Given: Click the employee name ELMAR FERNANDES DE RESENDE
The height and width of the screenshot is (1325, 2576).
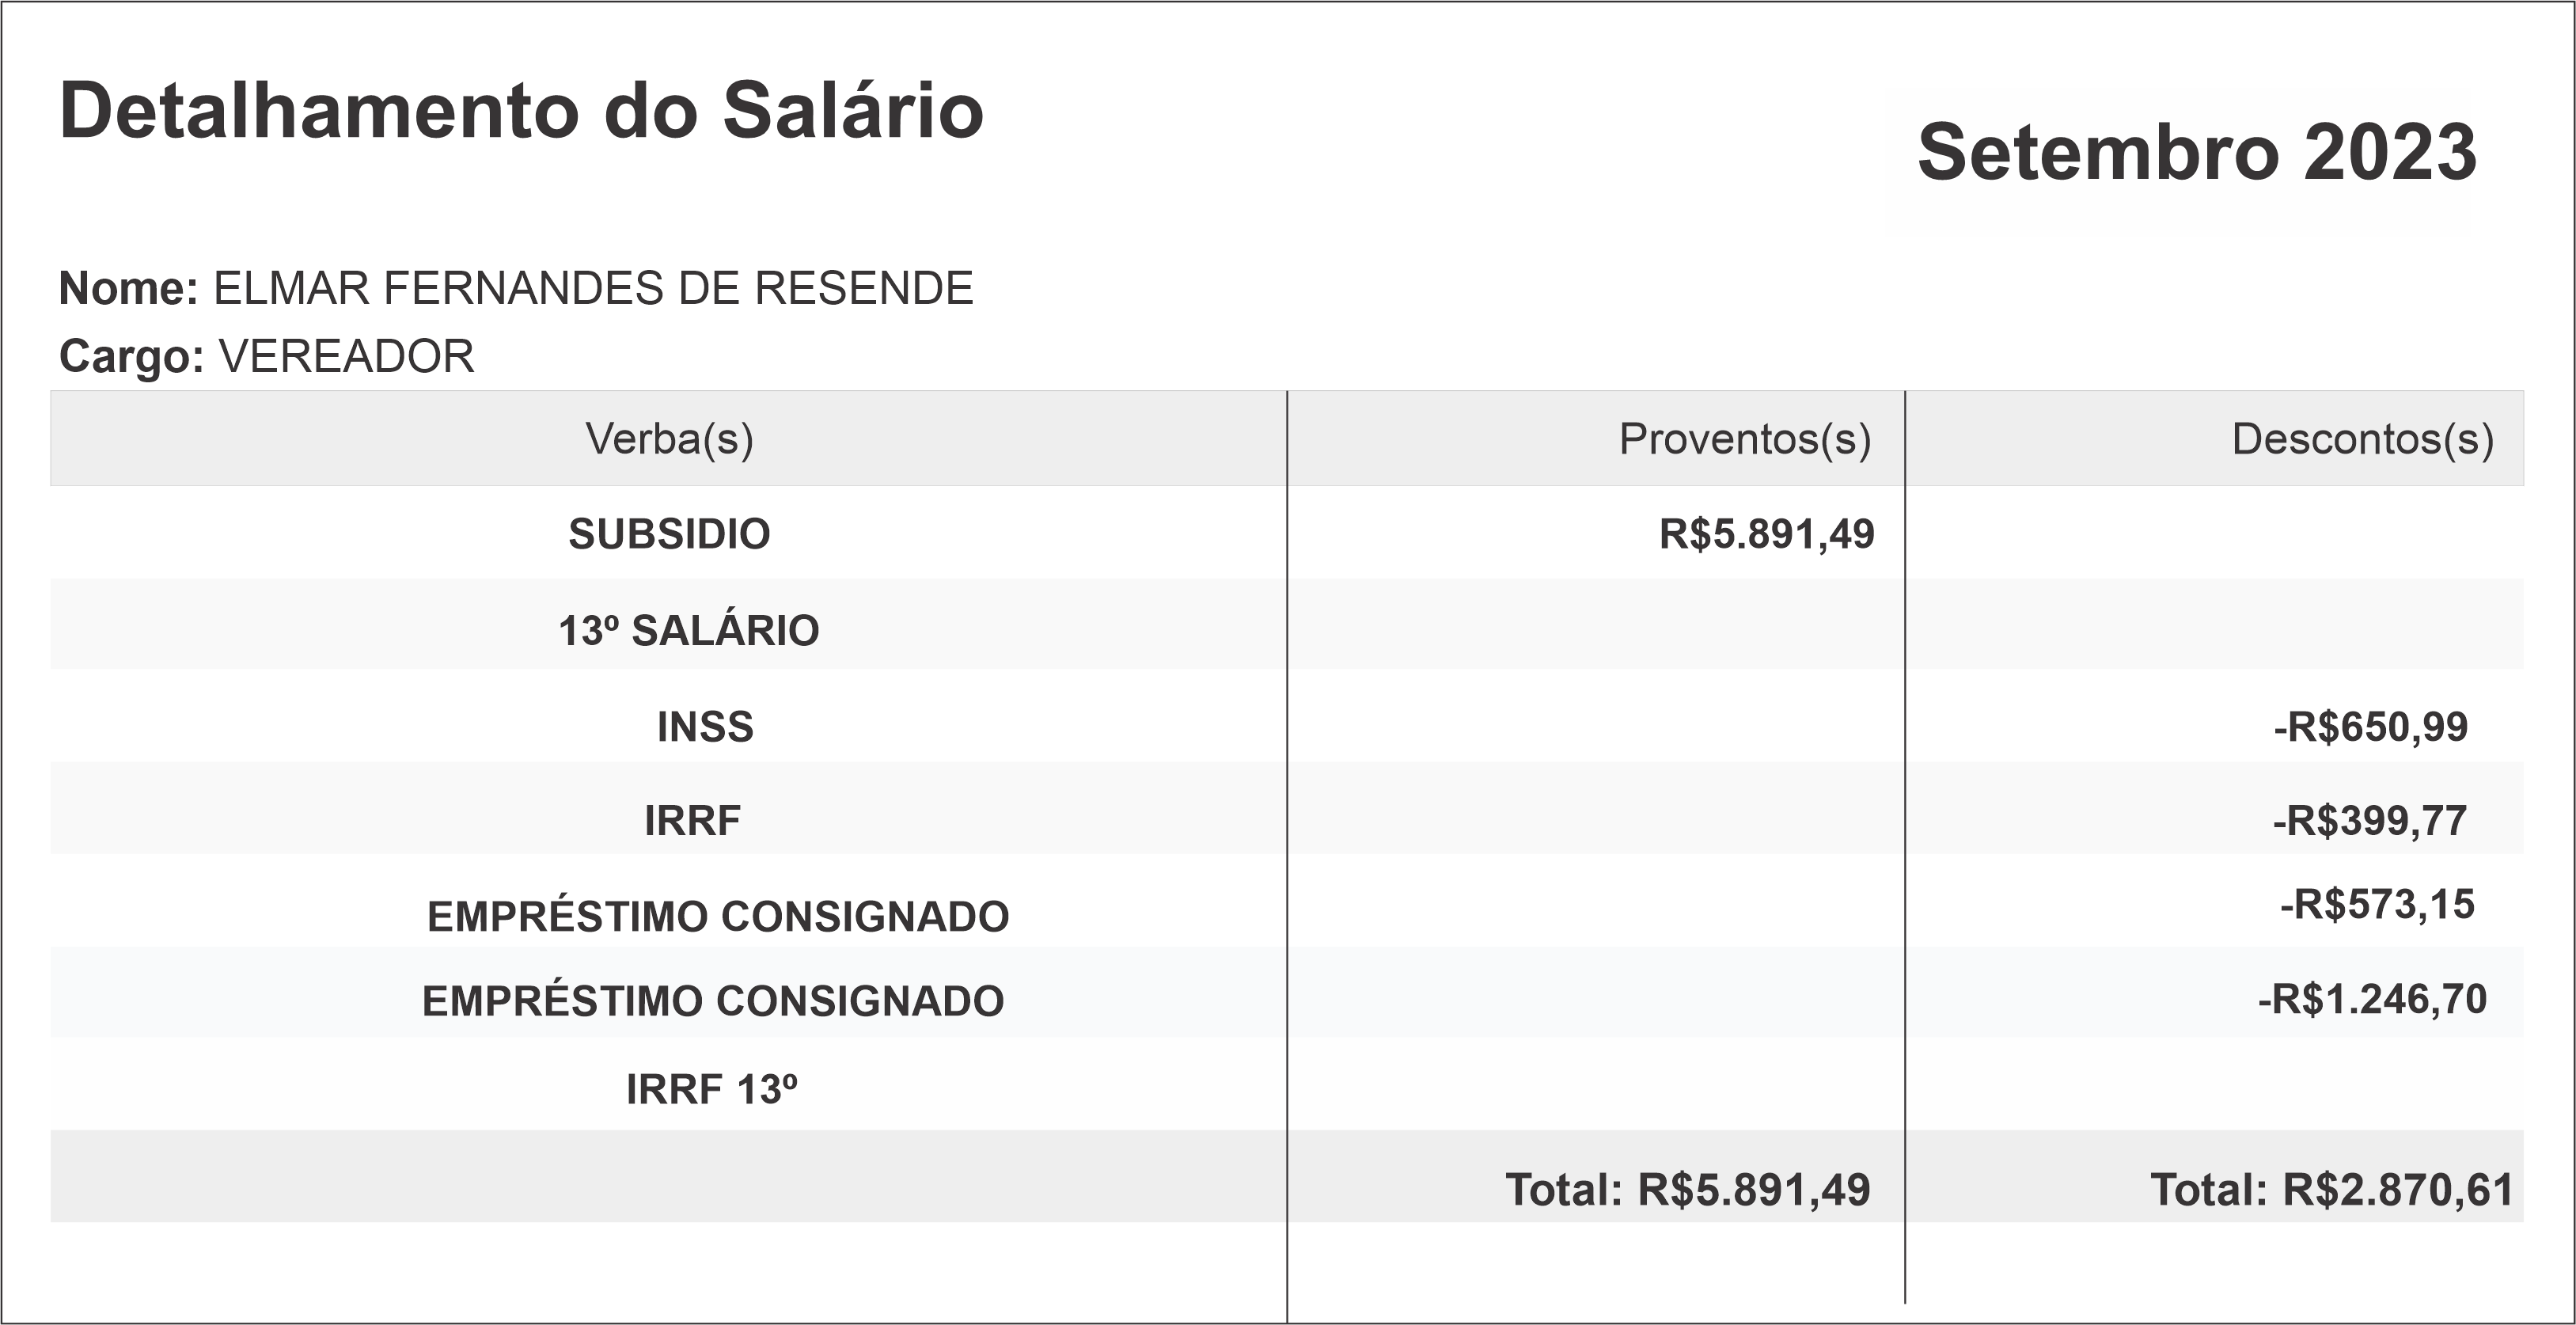Looking at the screenshot, I should (593, 289).
